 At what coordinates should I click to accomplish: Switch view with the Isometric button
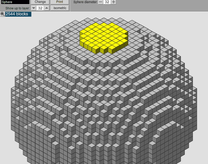tap(60, 8)
